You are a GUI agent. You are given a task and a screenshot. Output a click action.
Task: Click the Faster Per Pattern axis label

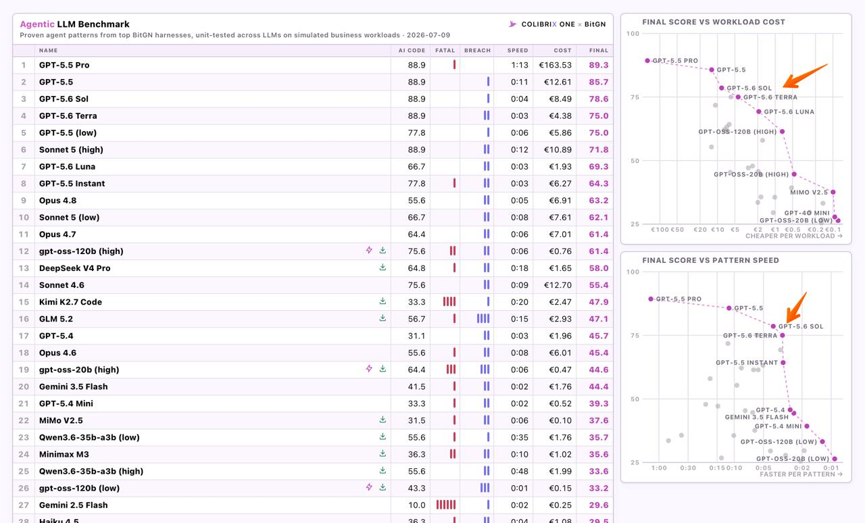pyautogui.click(x=801, y=474)
